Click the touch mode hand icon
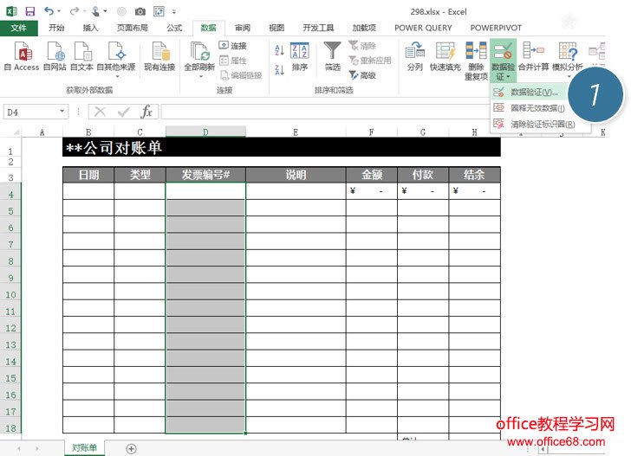The image size is (631, 456). 95,11
